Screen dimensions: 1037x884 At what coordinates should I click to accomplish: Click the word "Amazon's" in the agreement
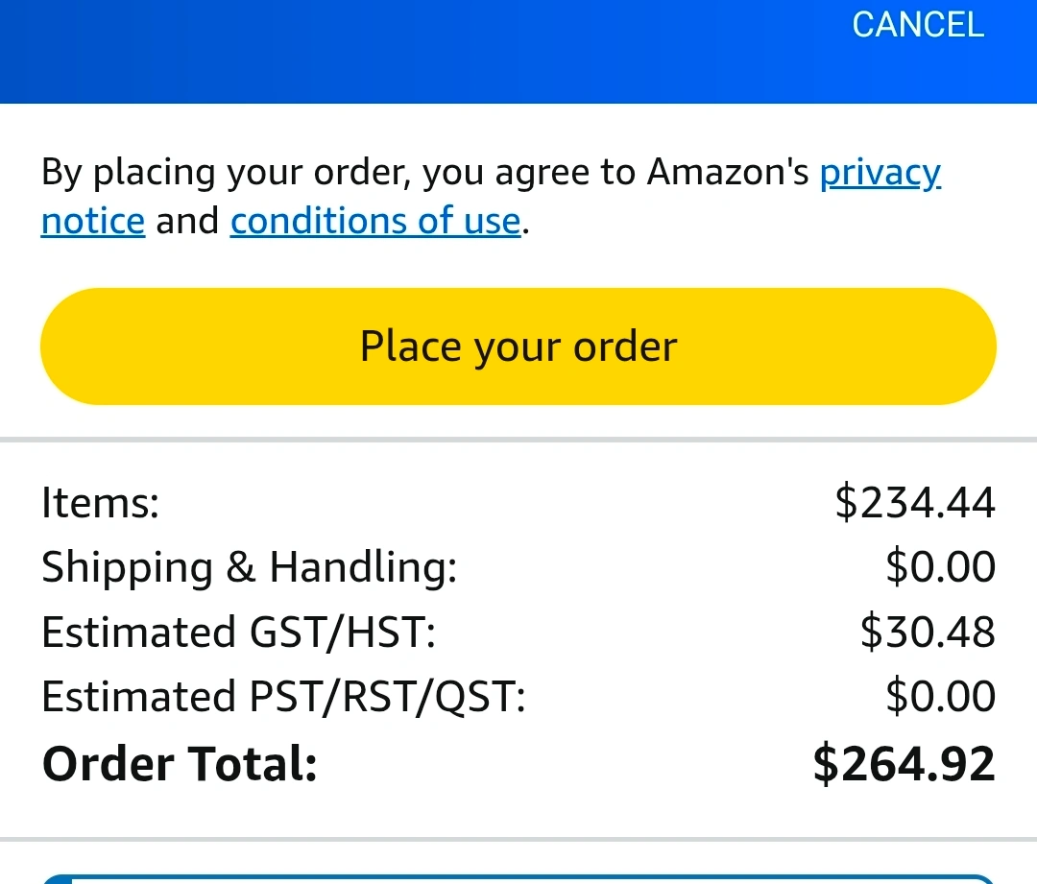pos(727,173)
